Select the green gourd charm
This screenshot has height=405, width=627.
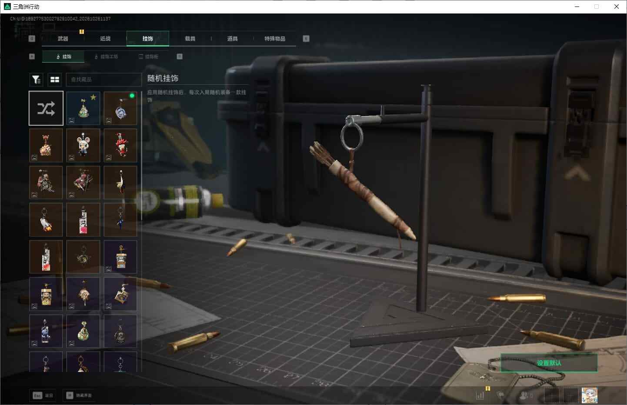pos(83,331)
